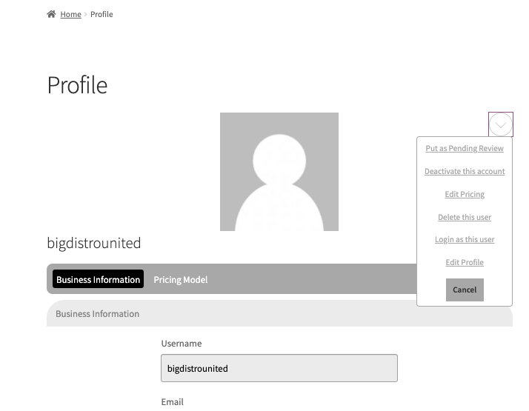Switch to Business Information tab

pos(99,279)
